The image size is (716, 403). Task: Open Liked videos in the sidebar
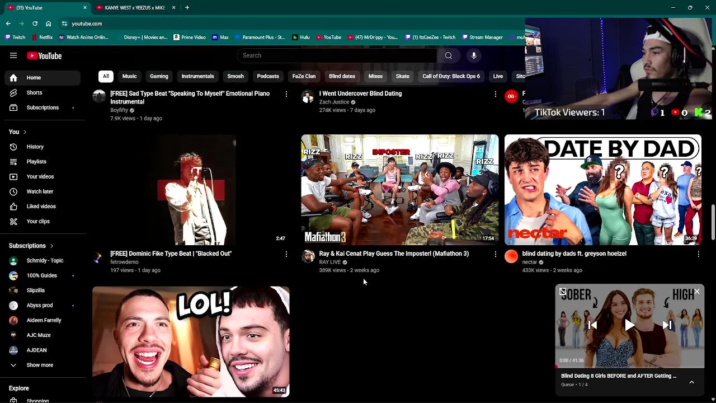point(43,207)
